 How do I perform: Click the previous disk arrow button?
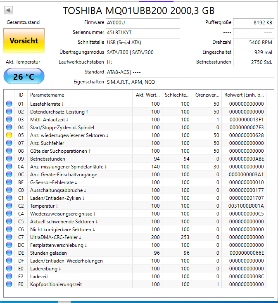8,10
